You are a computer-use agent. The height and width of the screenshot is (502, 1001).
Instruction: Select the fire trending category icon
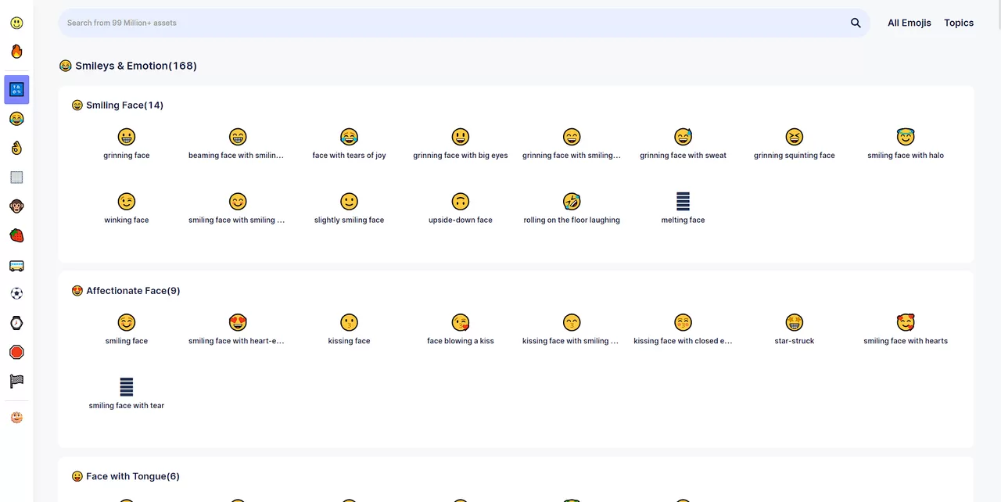coord(16,51)
